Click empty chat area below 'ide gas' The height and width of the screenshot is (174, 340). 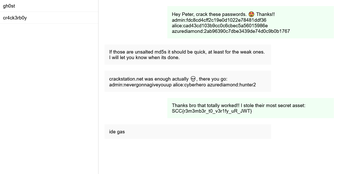219,157
